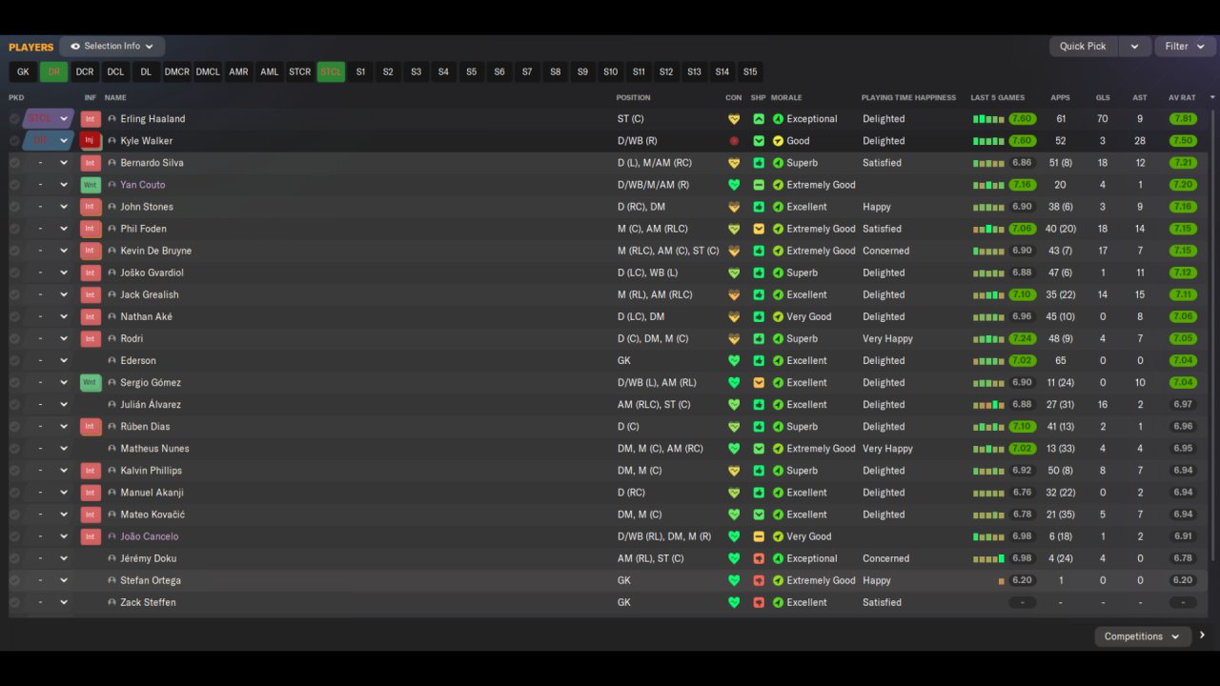
Task: Click Rodri's morale arrow icon
Action: click(778, 338)
